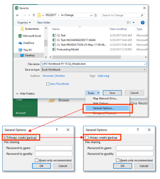This screenshot has width=160, height=179.
Task: Select Map Network Drive menu entry
Action: (x=105, y=98)
